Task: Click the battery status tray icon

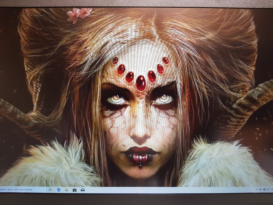Action: [x=261, y=189]
